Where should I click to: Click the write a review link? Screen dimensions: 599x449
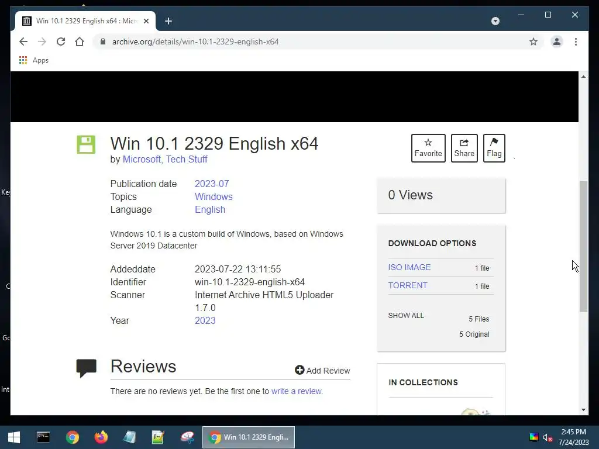click(297, 391)
